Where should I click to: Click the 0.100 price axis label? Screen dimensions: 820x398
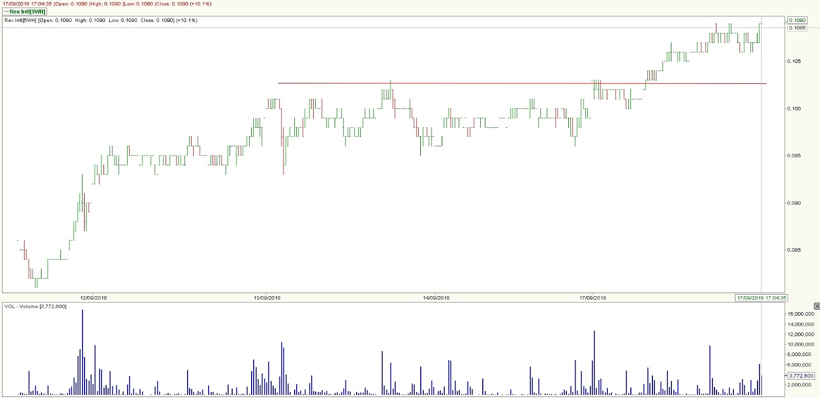tap(794, 108)
